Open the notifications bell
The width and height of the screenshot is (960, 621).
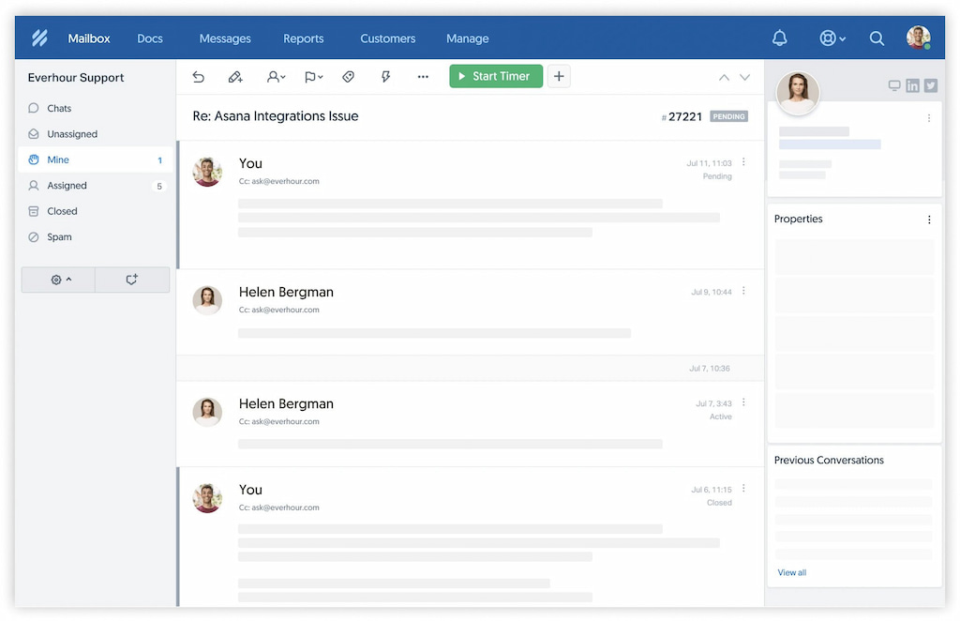[x=779, y=38]
